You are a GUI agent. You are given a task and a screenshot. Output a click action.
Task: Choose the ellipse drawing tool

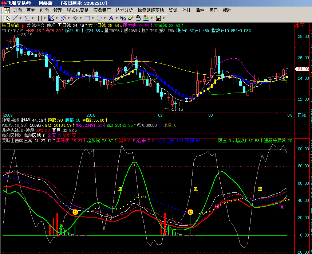(x=99, y=18)
